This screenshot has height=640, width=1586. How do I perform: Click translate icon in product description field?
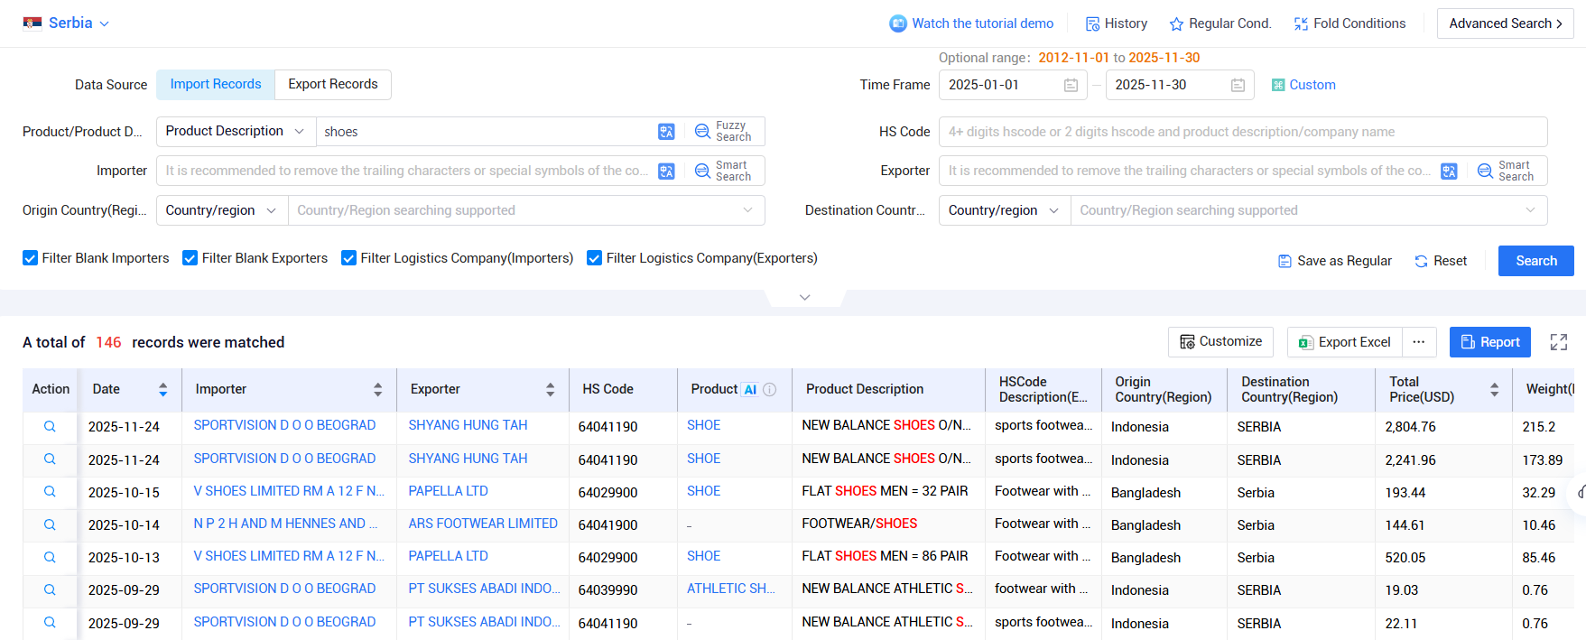(x=666, y=132)
